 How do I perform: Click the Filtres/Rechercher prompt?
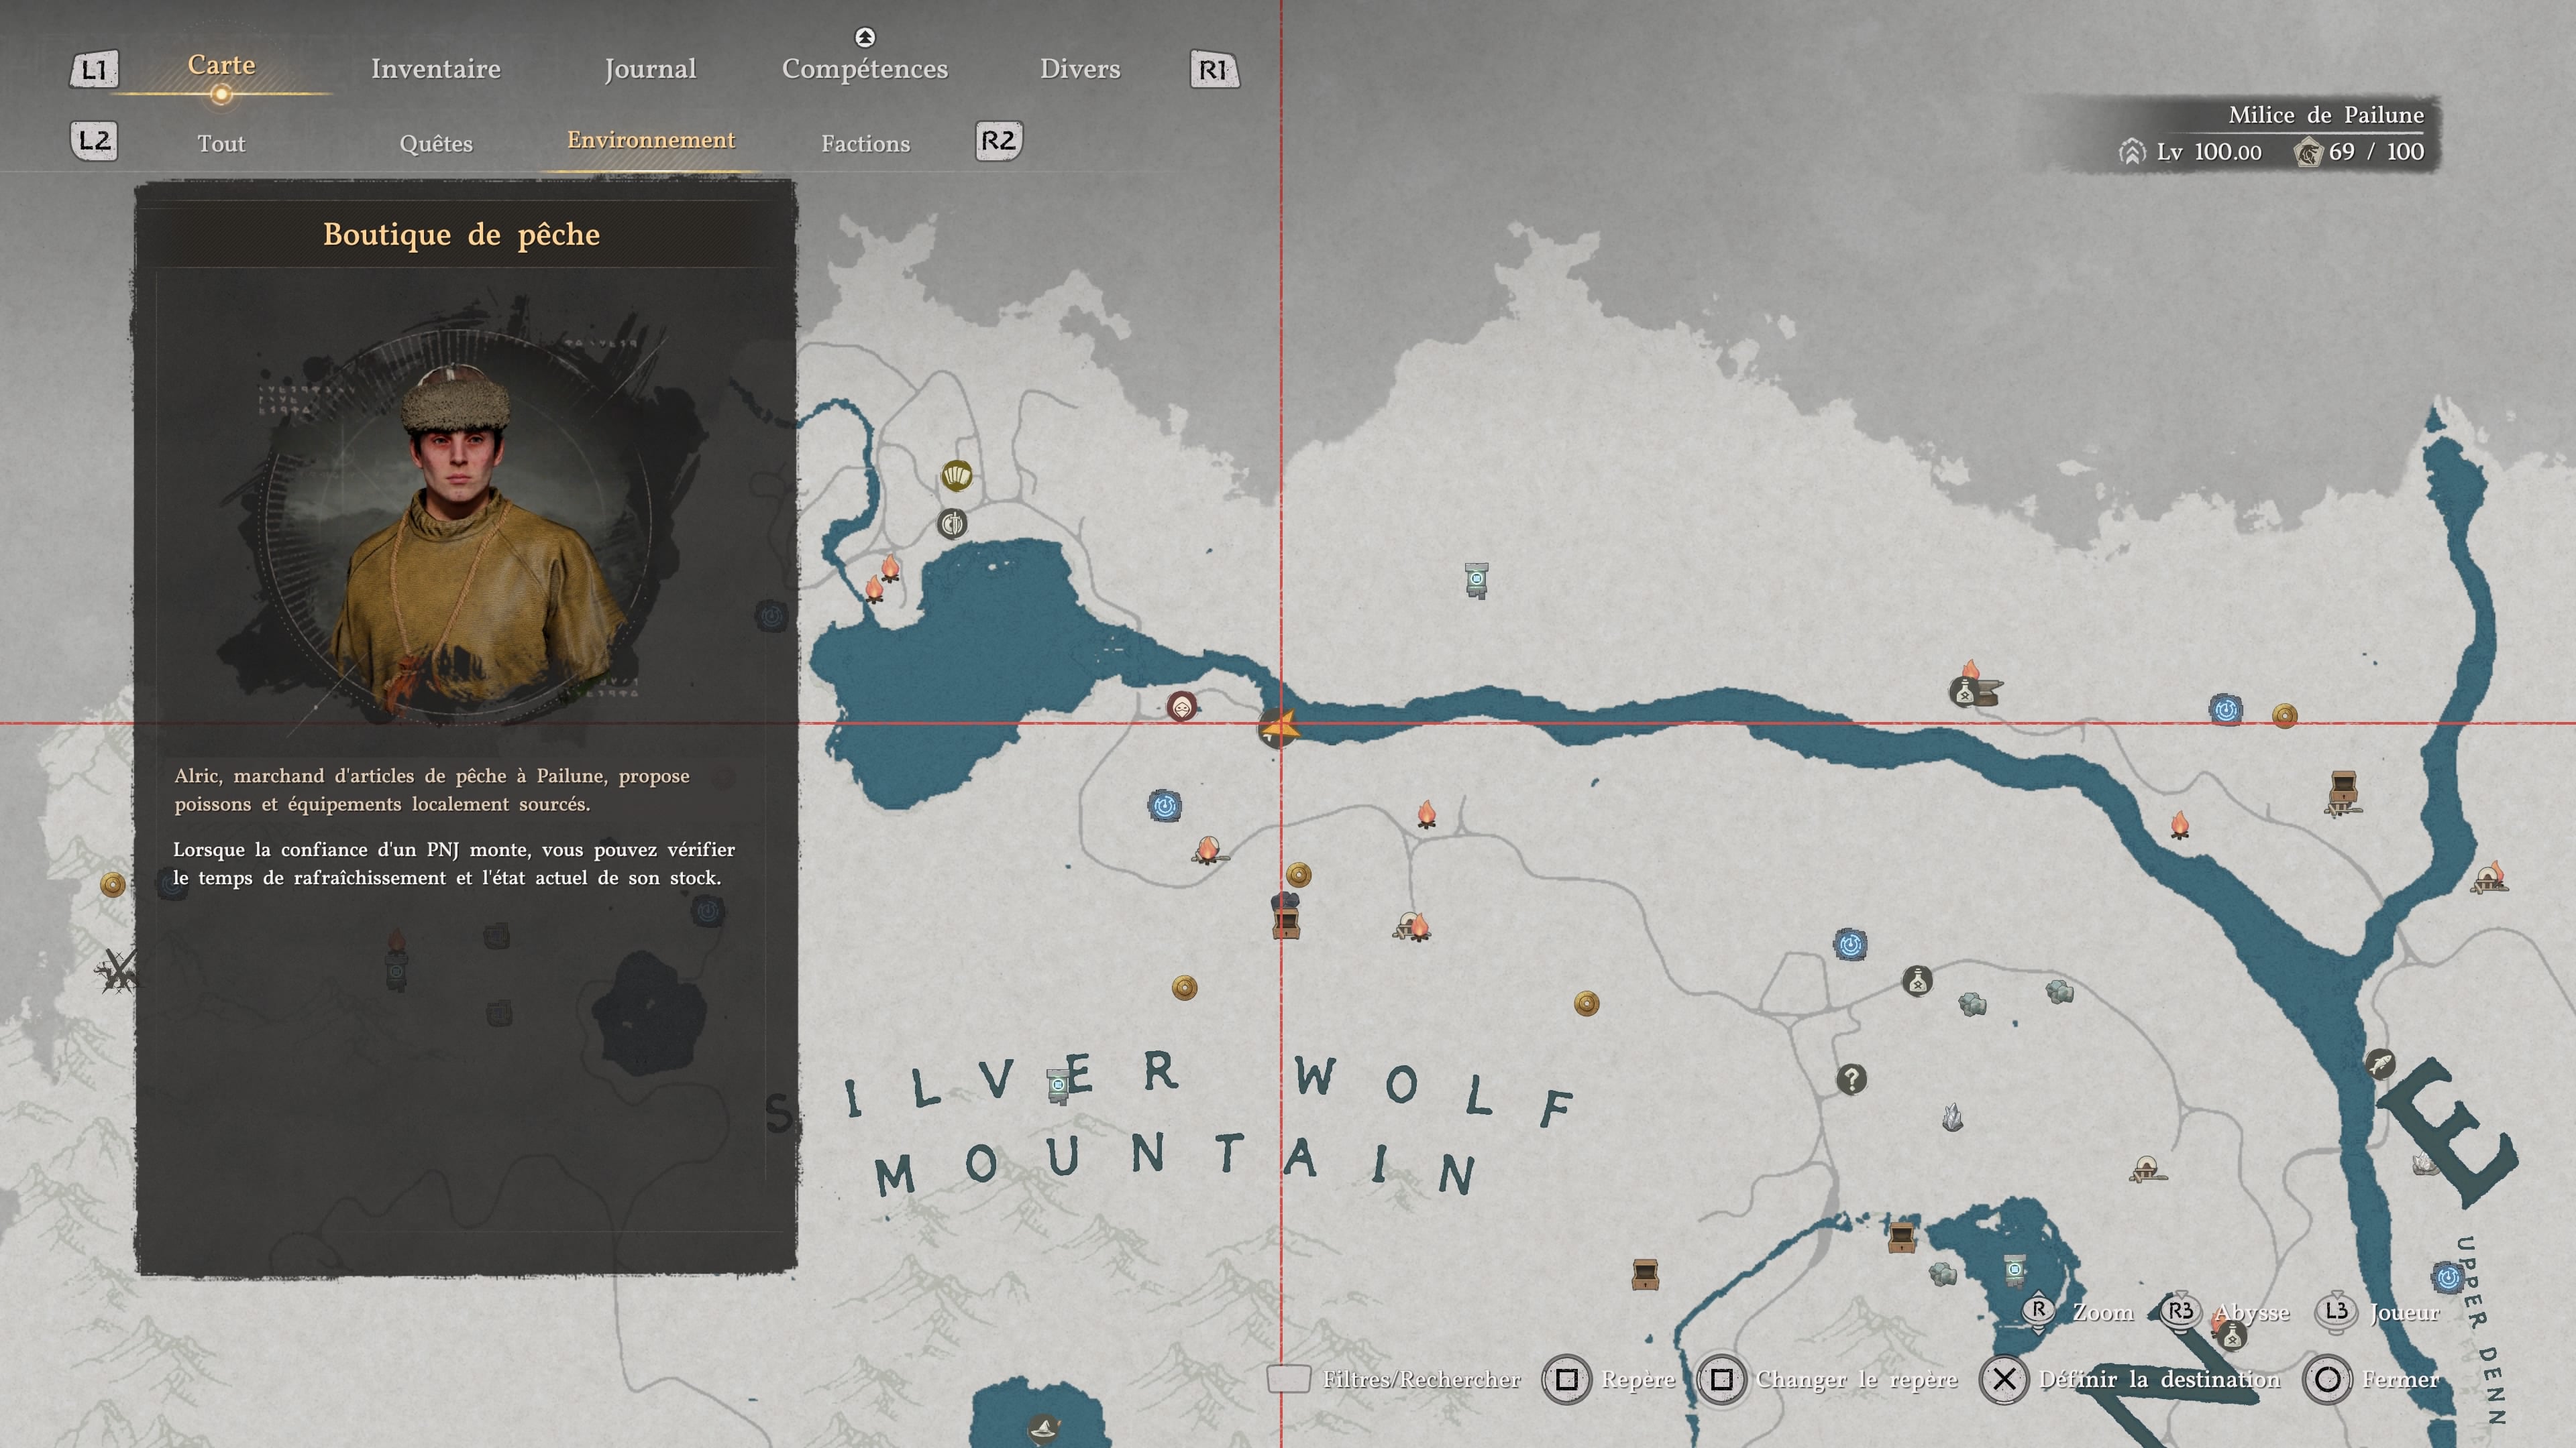[1394, 1379]
